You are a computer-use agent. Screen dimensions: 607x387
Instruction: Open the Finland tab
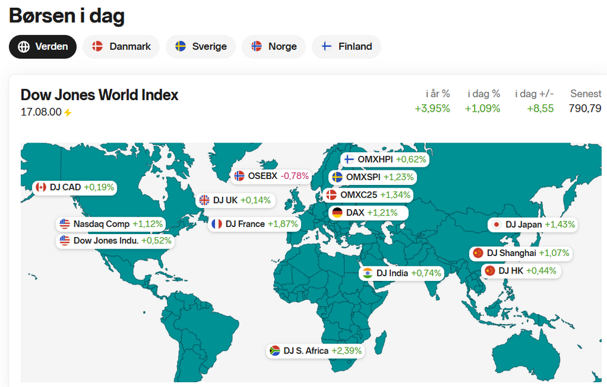(347, 47)
